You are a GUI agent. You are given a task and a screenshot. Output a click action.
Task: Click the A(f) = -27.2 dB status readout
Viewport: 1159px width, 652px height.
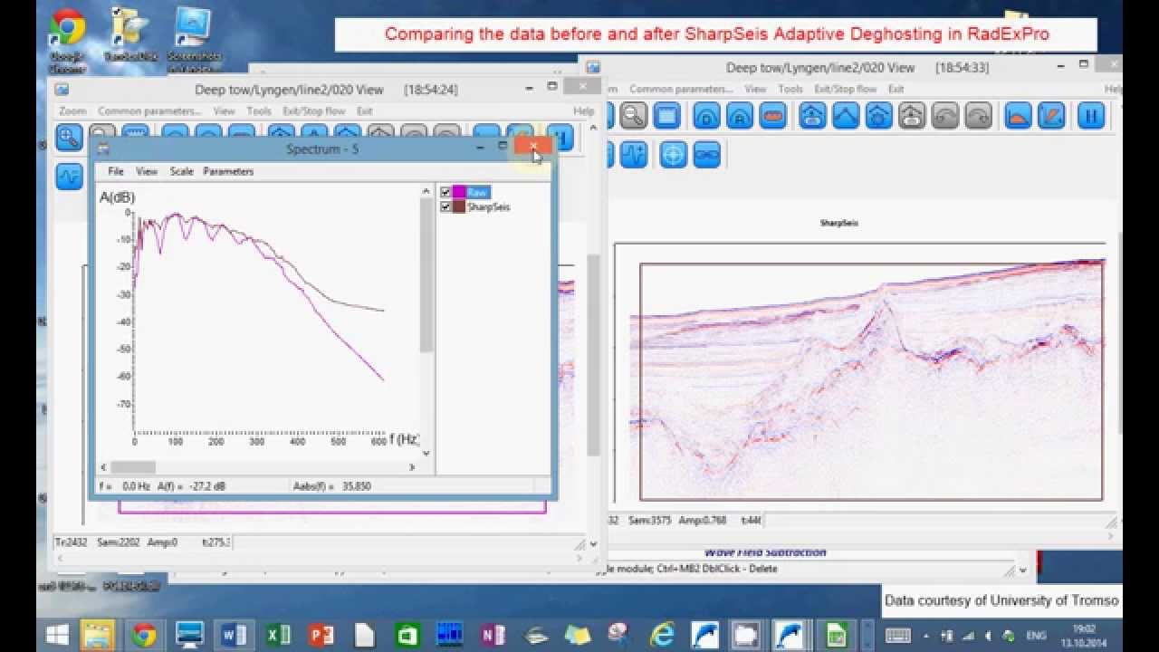(x=191, y=486)
